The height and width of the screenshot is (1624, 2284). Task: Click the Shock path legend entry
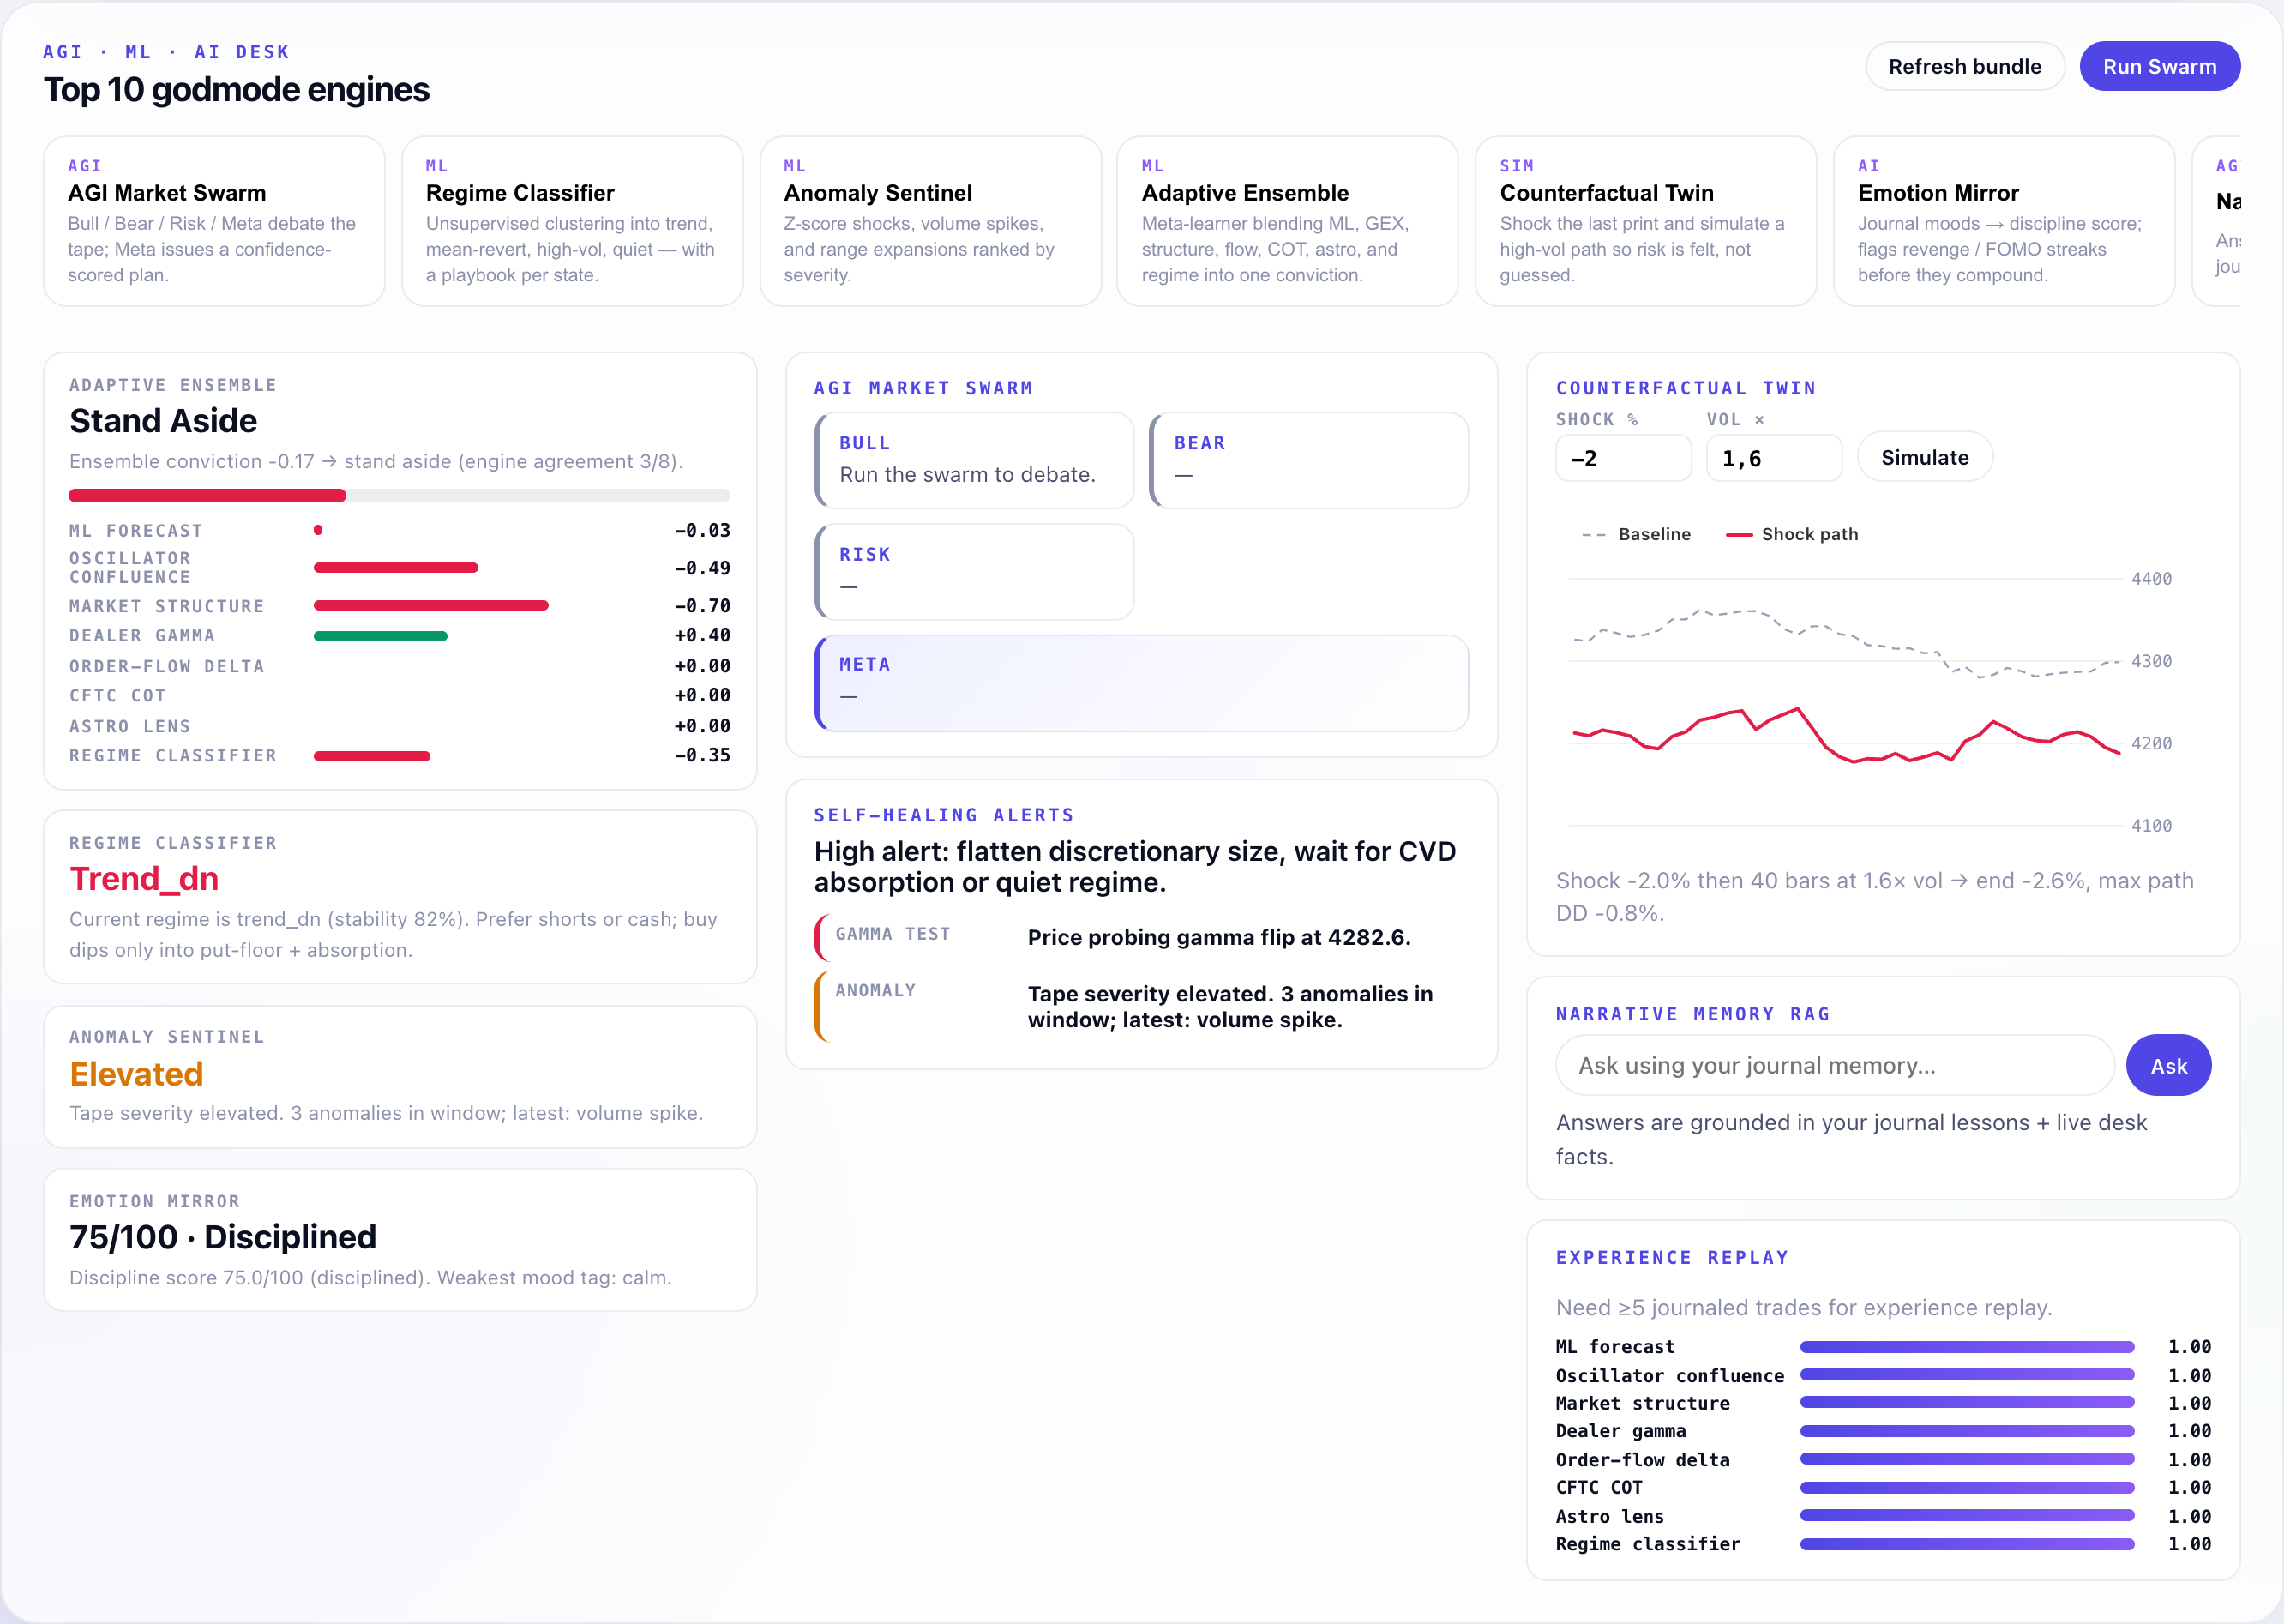[1792, 534]
